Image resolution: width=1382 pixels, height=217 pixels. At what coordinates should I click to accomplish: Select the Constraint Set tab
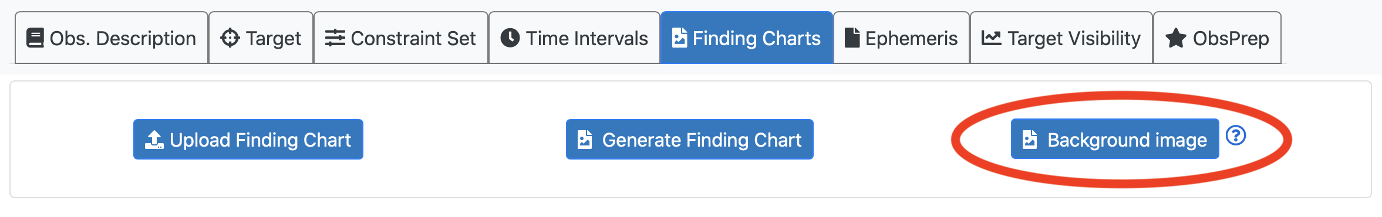[x=401, y=38]
